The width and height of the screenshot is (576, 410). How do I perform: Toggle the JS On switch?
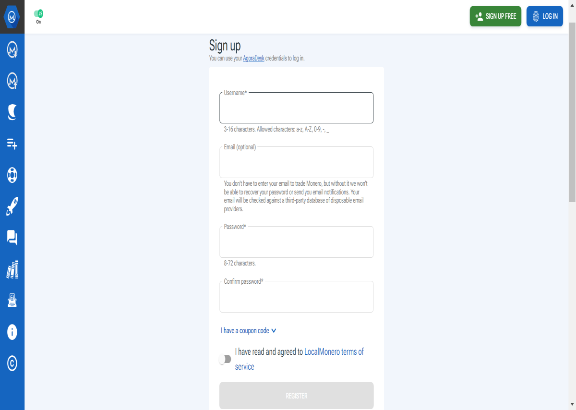38,14
